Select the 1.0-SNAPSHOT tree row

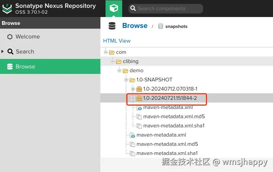click(187, 80)
